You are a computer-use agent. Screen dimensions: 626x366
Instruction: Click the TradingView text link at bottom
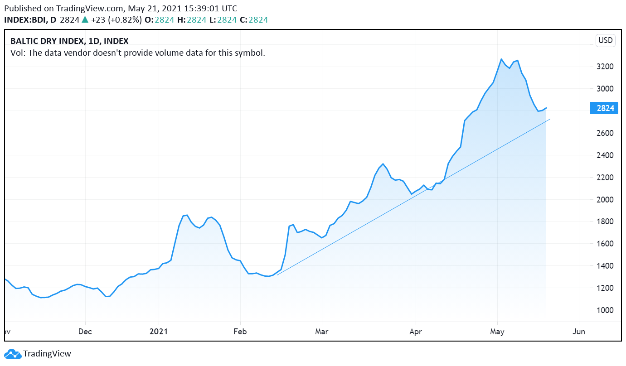point(47,354)
